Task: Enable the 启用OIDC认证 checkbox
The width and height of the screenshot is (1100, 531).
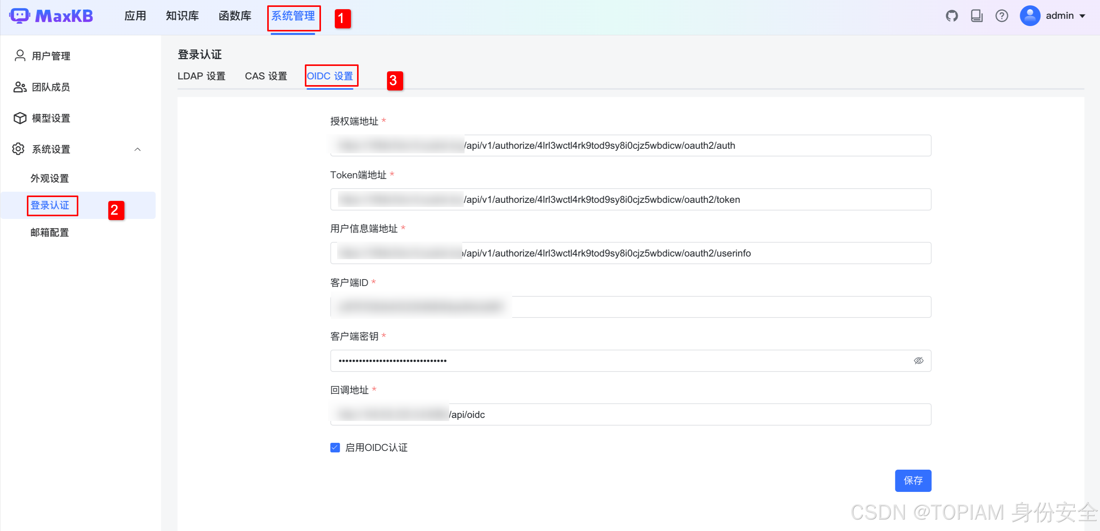Action: coord(335,447)
